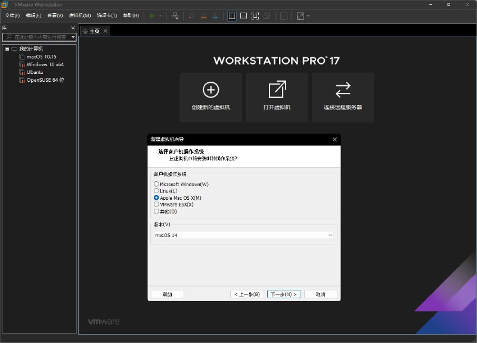The image size is (477, 343).
Task: Click the manage snapshots toolbar icon
Action: point(215,16)
